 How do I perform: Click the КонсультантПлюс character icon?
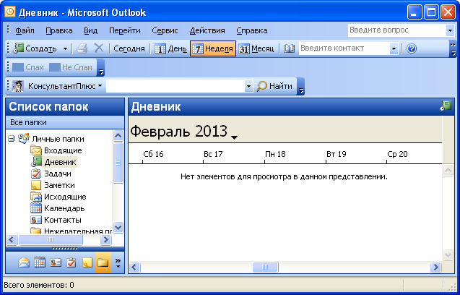(18, 86)
